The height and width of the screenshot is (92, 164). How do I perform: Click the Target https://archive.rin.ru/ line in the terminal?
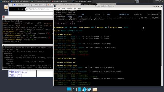[x=68, y=31]
